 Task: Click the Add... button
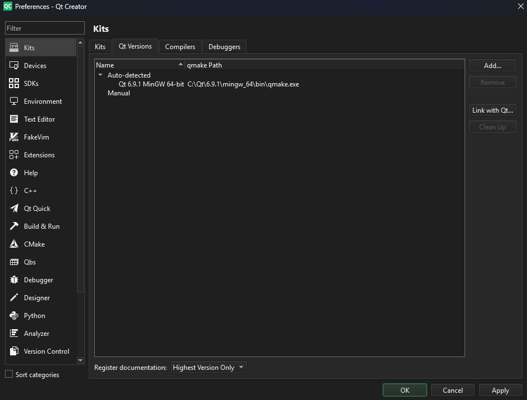pos(492,66)
